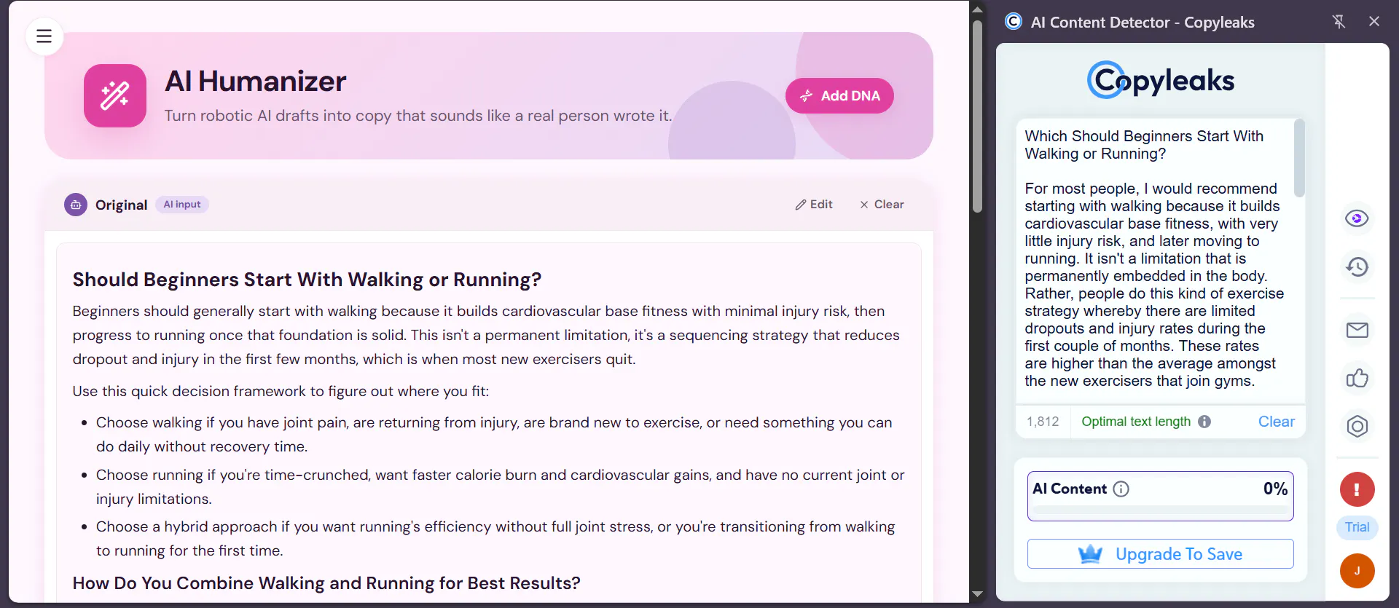Close the Copyleaks AI Content Detector panel
This screenshot has height=608, width=1399.
1374,22
